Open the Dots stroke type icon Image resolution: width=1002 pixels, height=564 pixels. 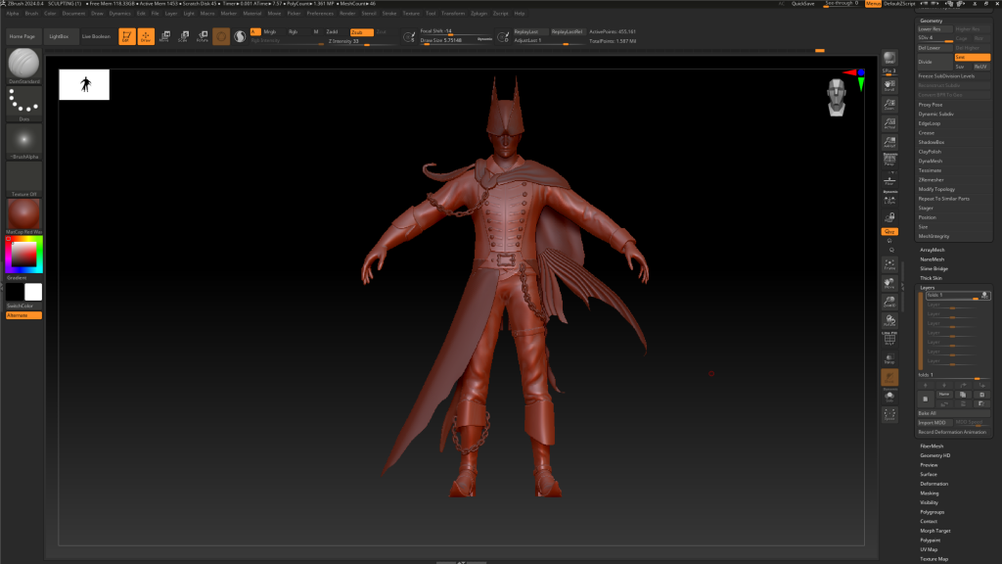pos(23,101)
